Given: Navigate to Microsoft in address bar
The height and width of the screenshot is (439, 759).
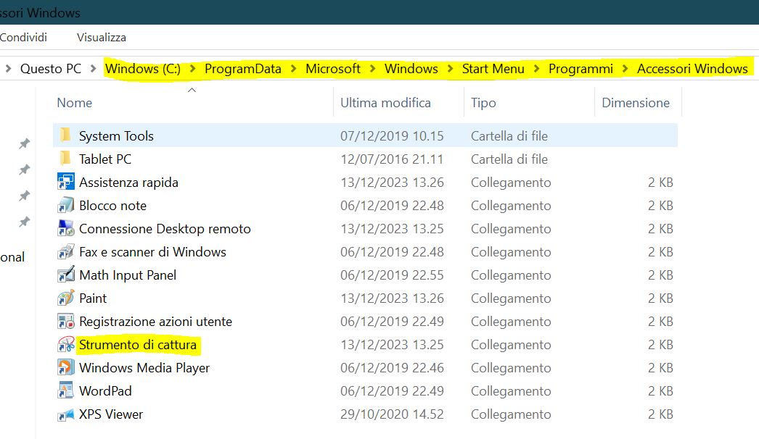Looking at the screenshot, I should coord(333,69).
